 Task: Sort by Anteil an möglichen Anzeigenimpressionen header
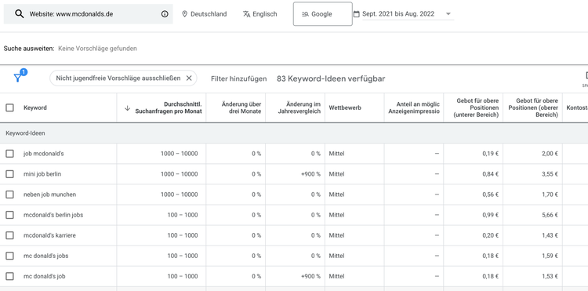pos(414,108)
